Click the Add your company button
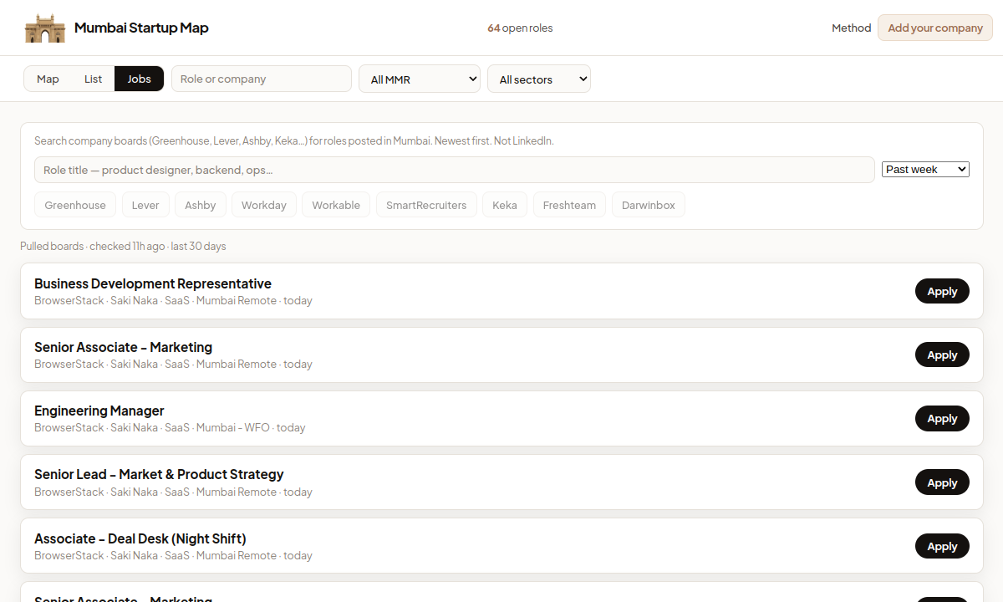This screenshot has width=1003, height=602. pos(935,28)
